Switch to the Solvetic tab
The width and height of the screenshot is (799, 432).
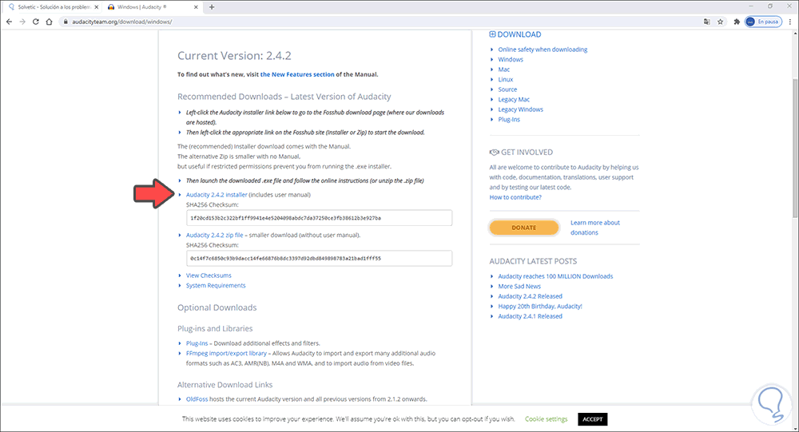point(52,7)
